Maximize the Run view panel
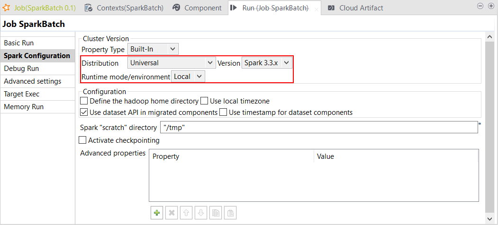The height and width of the screenshot is (225, 498). [x=490, y=6]
